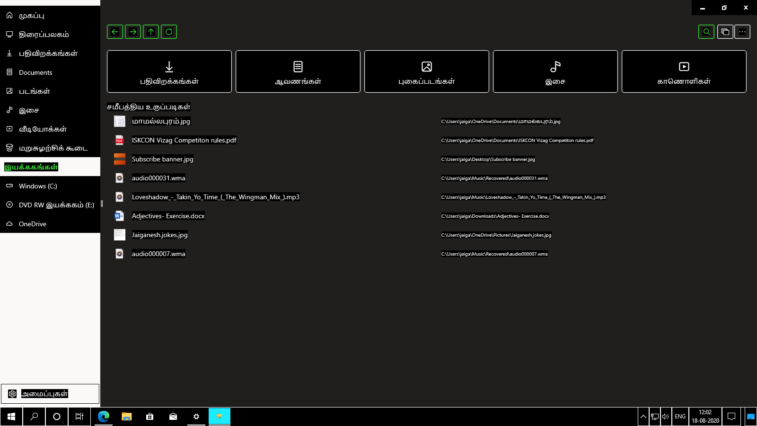Select Documents in the sidebar
The width and height of the screenshot is (757, 426).
click(50, 72)
